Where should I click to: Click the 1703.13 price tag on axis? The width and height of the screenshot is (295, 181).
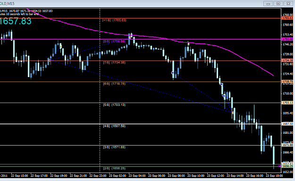tap(287, 103)
